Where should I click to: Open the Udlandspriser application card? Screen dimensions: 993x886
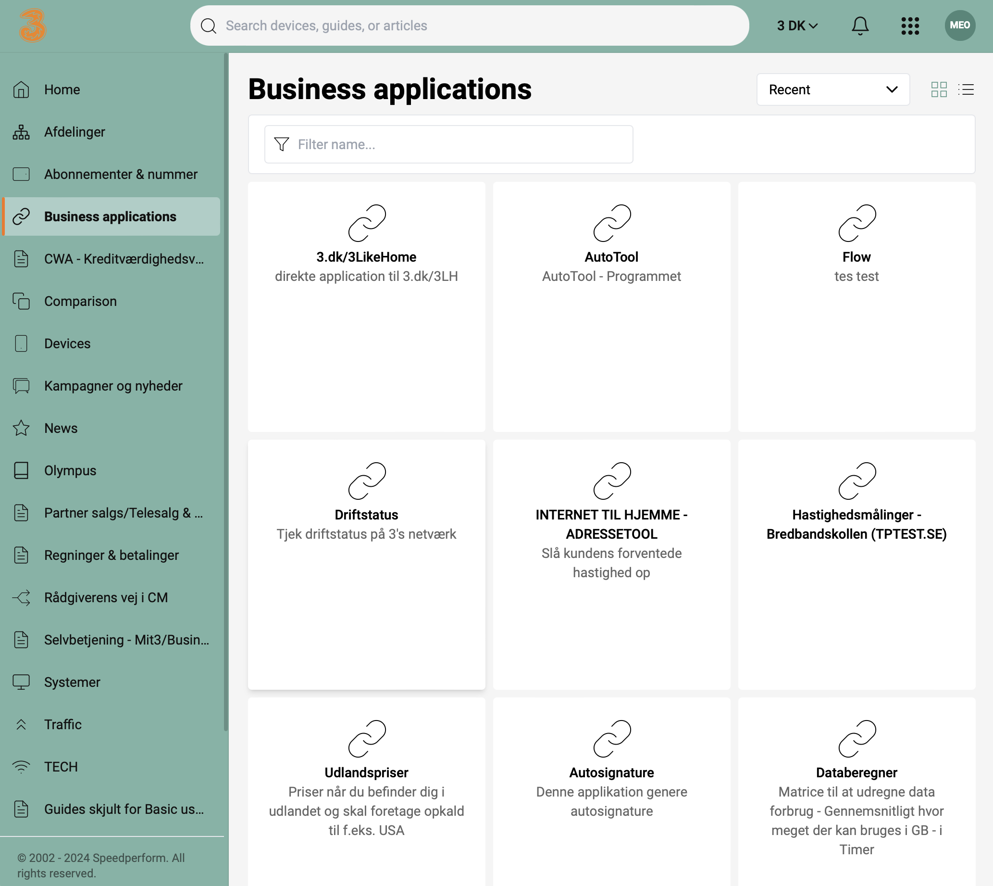click(x=366, y=791)
